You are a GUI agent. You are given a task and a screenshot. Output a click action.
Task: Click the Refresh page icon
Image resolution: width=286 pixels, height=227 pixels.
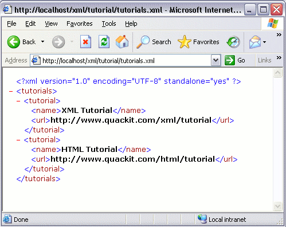tap(104, 42)
